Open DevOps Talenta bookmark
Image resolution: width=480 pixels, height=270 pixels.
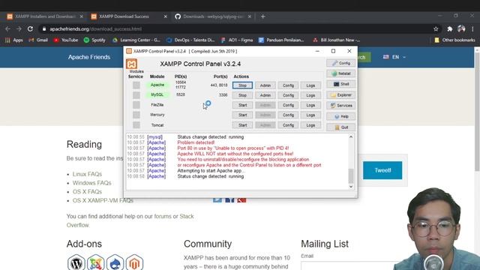click(190, 40)
